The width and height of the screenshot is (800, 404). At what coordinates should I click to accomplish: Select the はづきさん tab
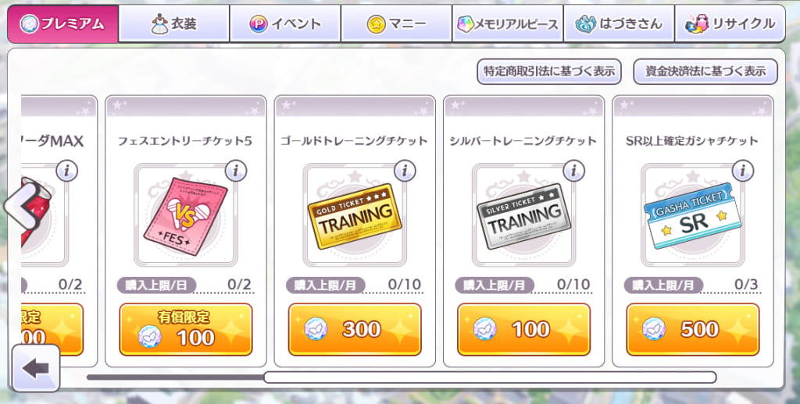(x=619, y=23)
